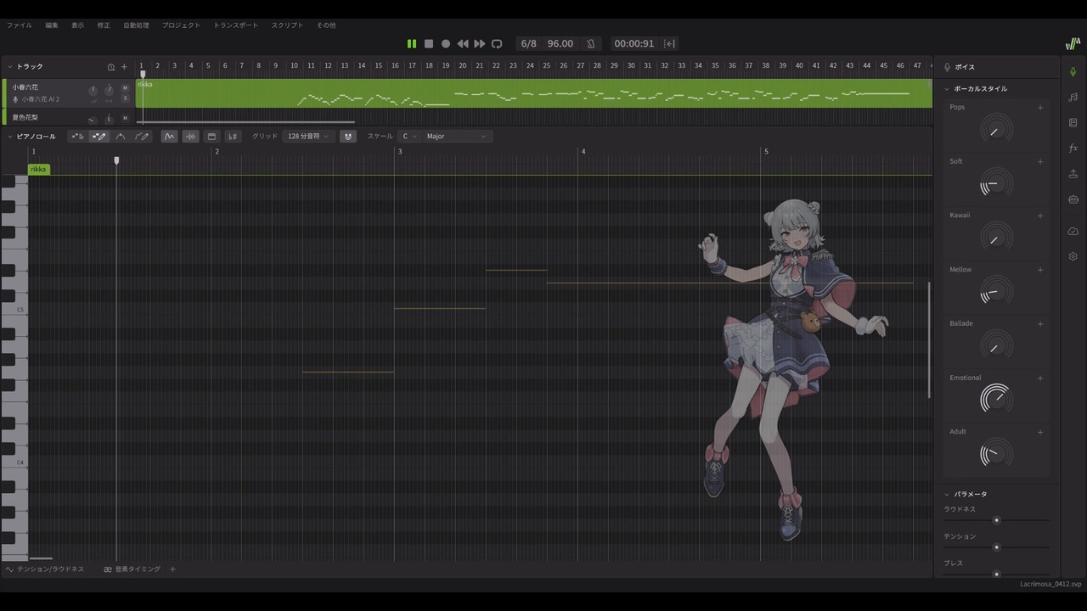Image resolution: width=1087 pixels, height=611 pixels.
Task: Click the 96.00 tempo field
Action: (560, 43)
